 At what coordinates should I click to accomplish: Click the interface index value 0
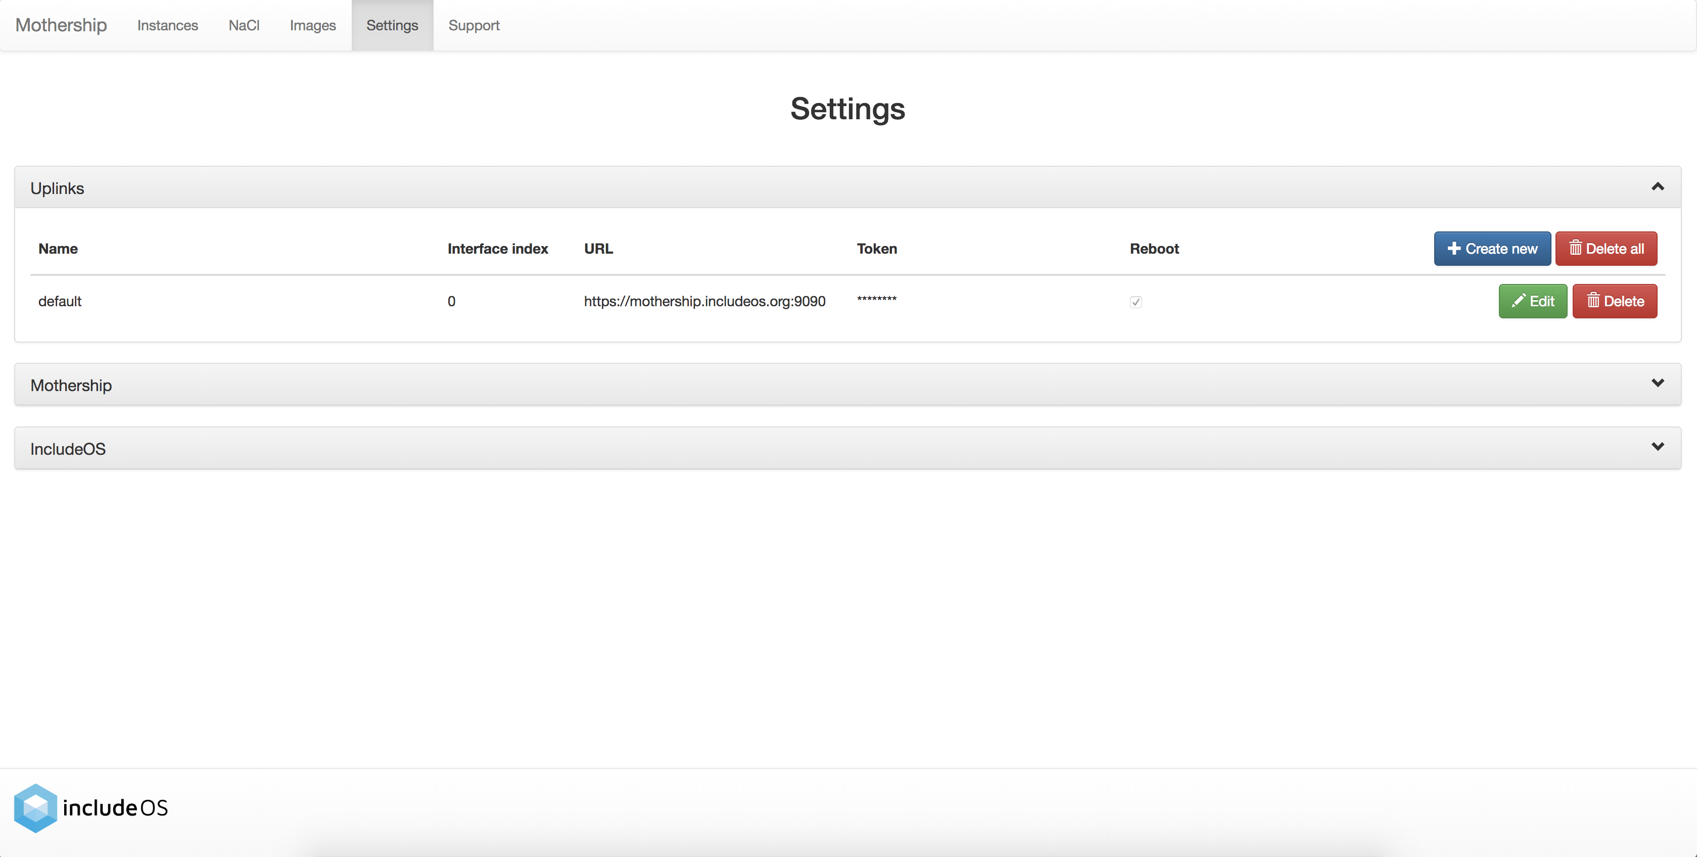click(451, 301)
